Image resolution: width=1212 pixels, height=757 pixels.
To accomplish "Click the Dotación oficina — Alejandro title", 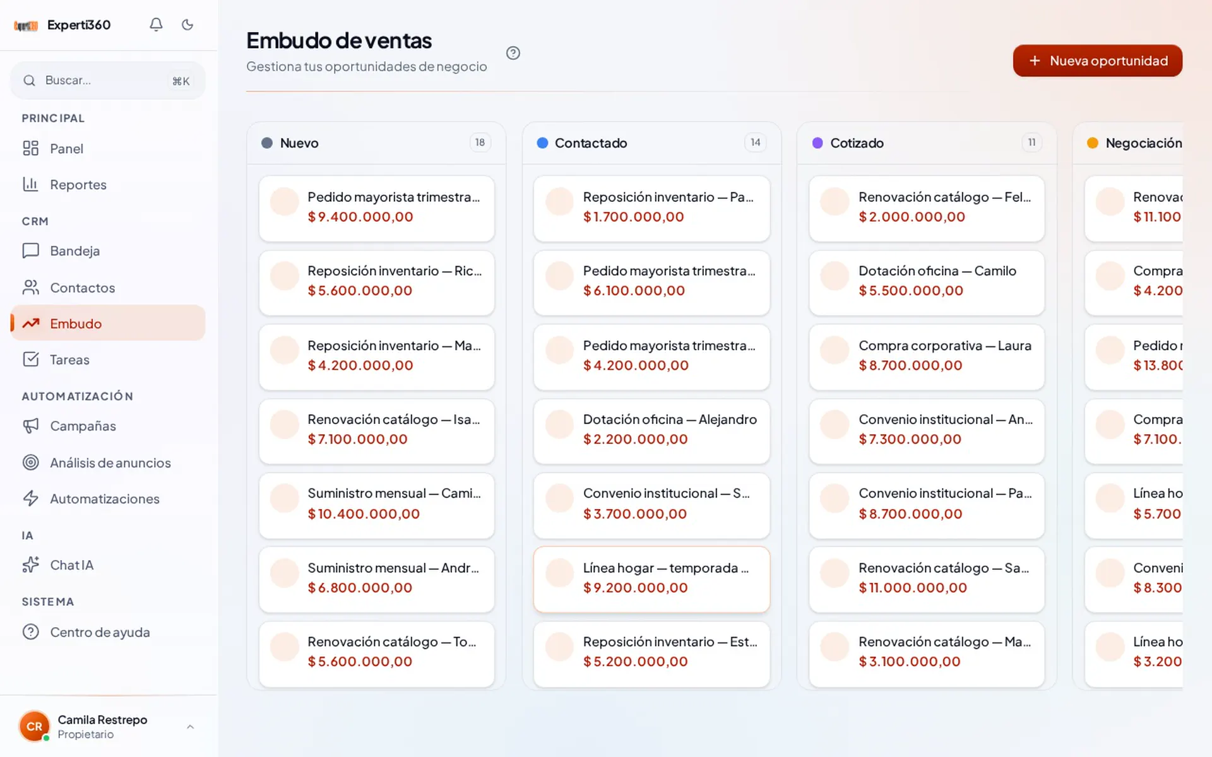I will point(670,420).
